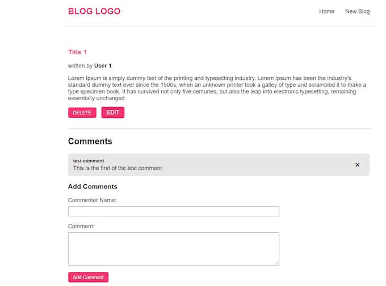Select author name User 1
The height and width of the screenshot is (286, 386).
click(x=103, y=66)
